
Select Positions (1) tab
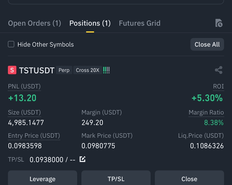[90, 23]
